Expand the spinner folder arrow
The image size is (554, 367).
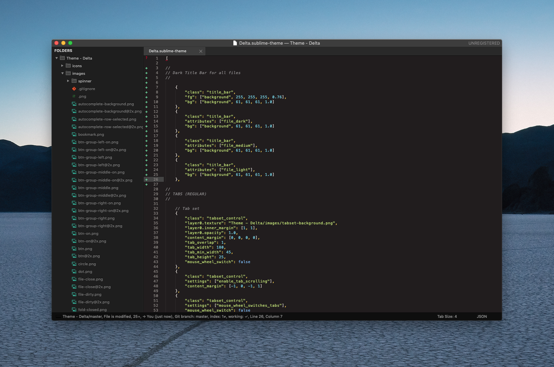(68, 81)
